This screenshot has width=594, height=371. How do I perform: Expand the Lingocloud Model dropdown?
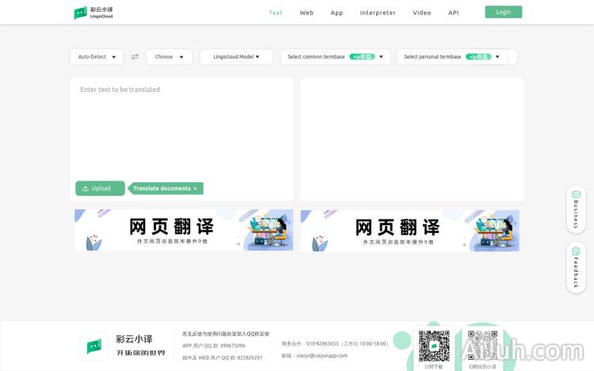pos(236,57)
